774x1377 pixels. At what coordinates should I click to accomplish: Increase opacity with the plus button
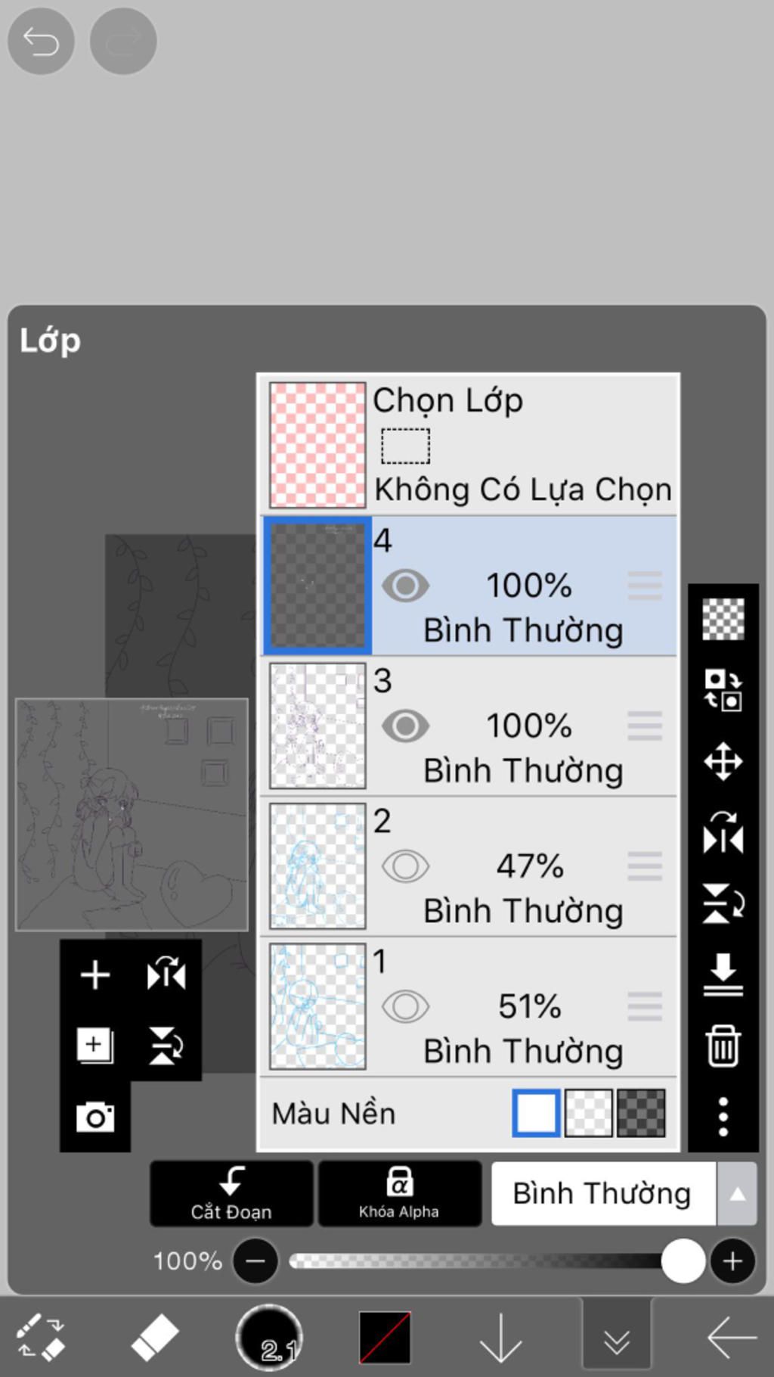tap(732, 1261)
